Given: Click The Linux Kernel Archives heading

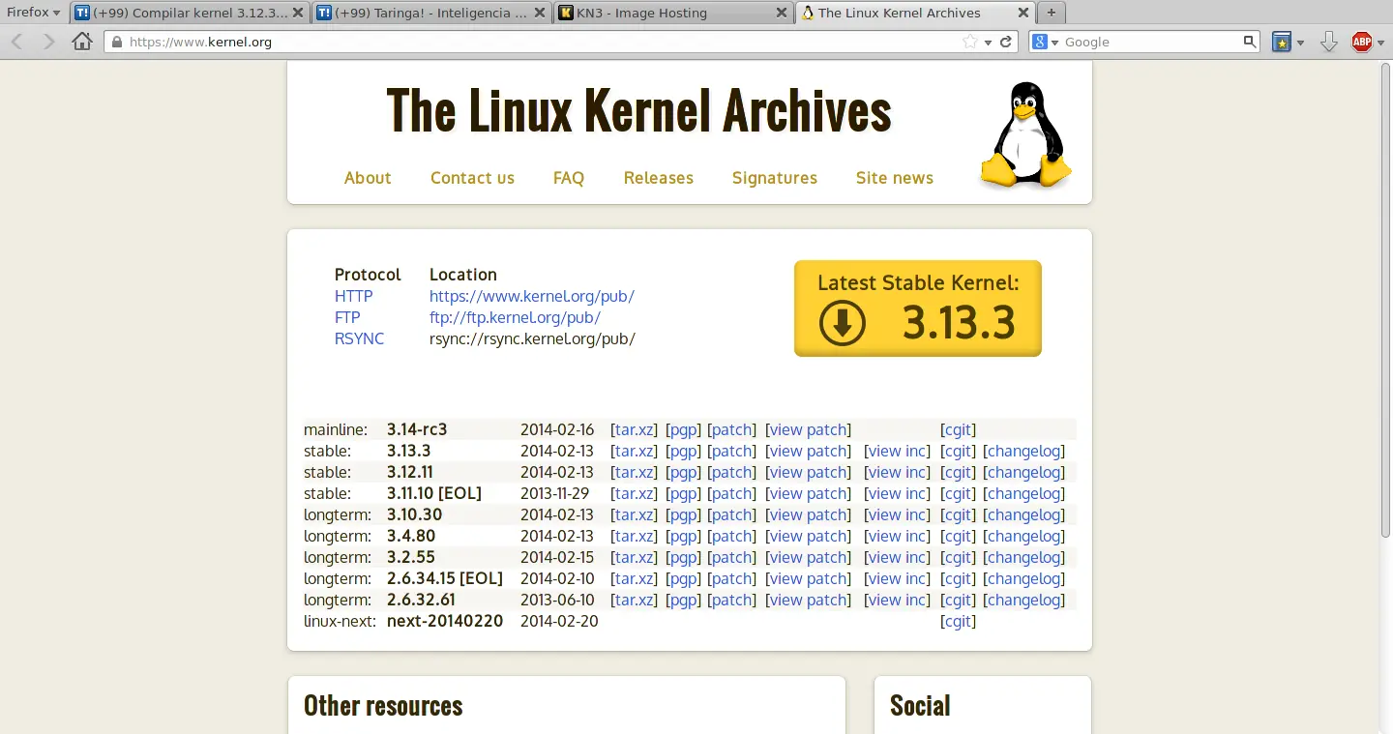Looking at the screenshot, I should click(x=638, y=110).
